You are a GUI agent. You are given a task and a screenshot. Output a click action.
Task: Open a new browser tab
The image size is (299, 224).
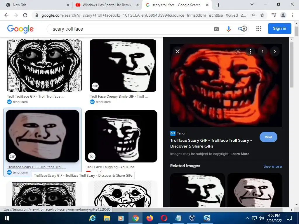(x=218, y=5)
